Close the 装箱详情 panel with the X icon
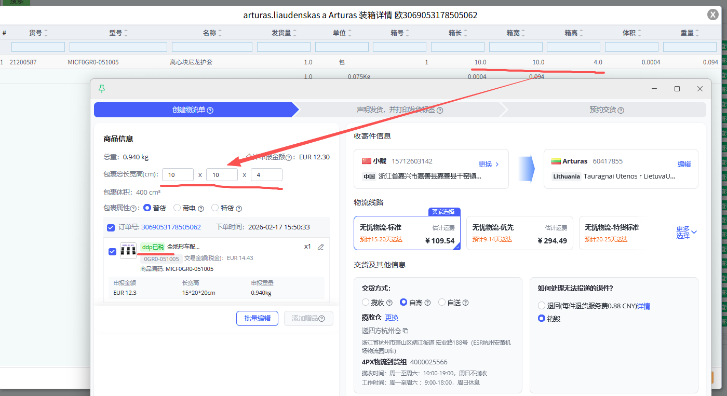This screenshot has height=396, width=727. (713, 15)
